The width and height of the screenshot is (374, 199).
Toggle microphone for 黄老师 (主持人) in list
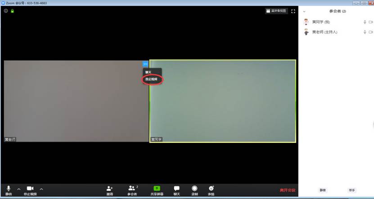[x=365, y=32]
